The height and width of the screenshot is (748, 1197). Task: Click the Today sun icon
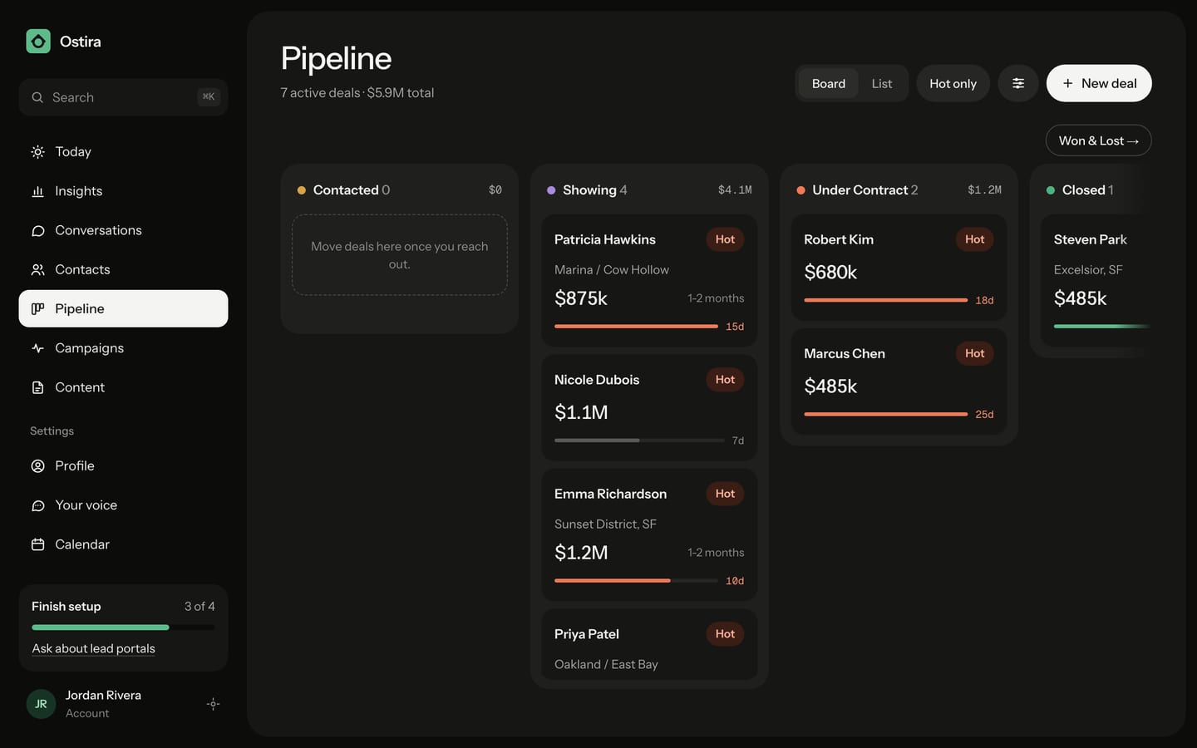pos(37,152)
